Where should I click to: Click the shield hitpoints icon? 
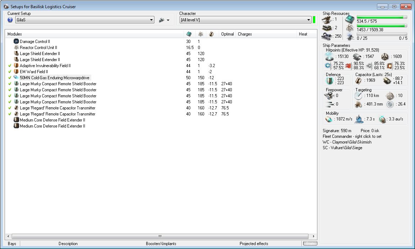(329, 56)
